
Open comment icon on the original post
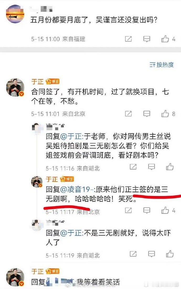pyautogui.click(x=147, y=39)
